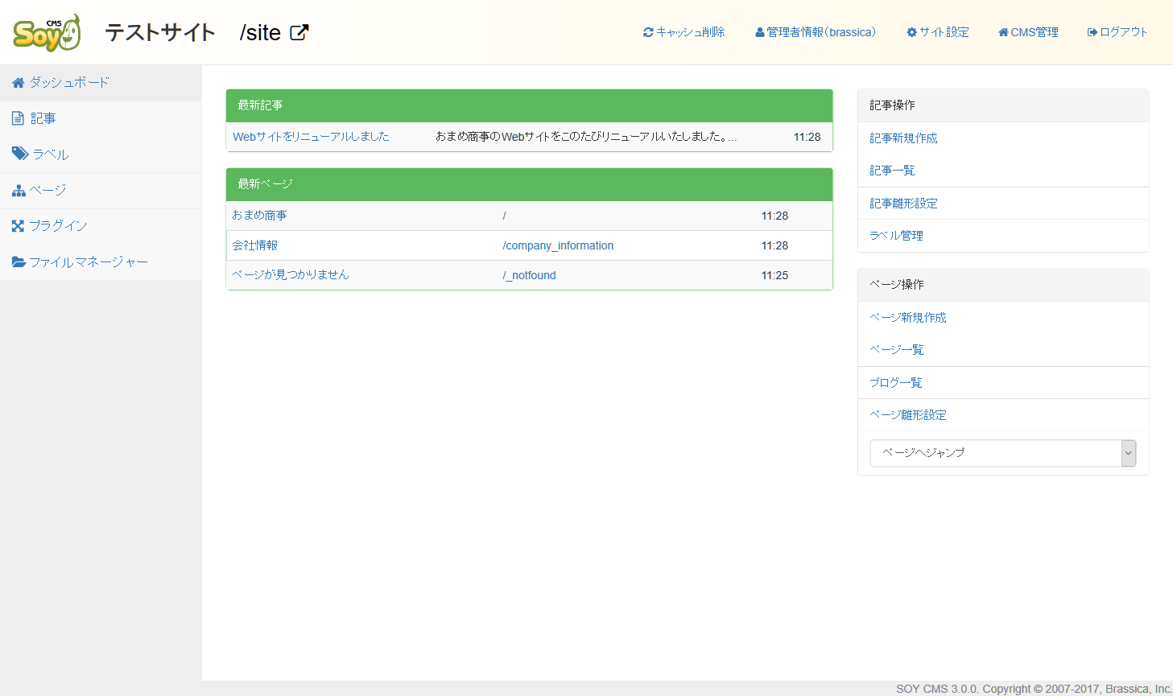Image resolution: width=1173 pixels, height=696 pixels.
Task: Click the /company_information URL link
Action: (x=558, y=245)
